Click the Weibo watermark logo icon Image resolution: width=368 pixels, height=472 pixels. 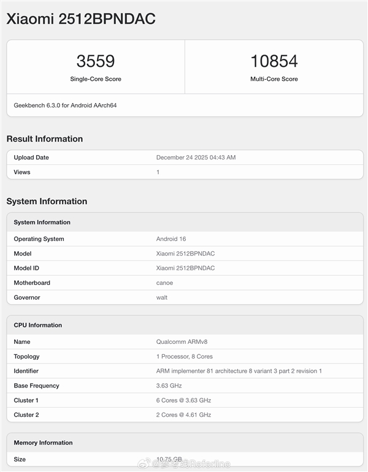144,464
